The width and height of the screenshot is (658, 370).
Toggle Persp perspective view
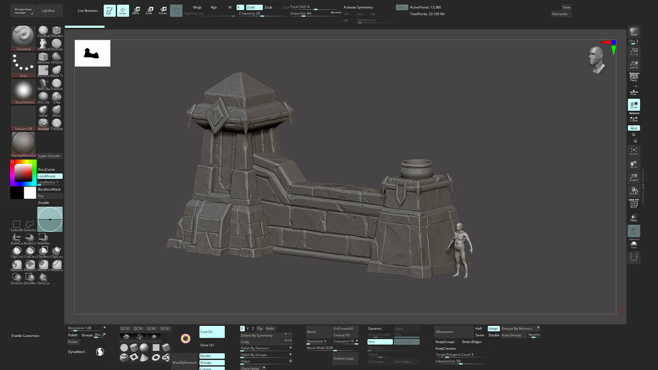coord(634,77)
